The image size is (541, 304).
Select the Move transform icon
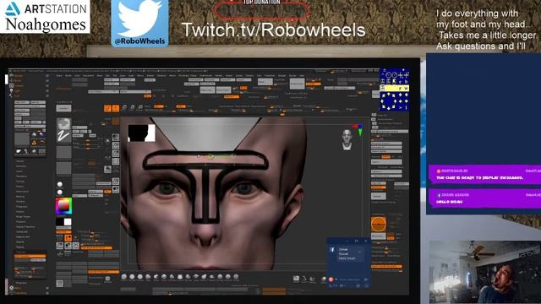click(124, 107)
